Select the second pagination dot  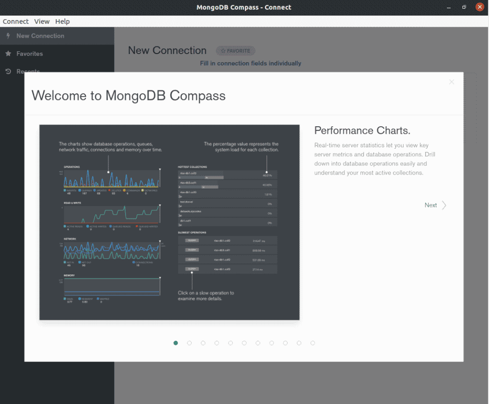(x=189, y=343)
